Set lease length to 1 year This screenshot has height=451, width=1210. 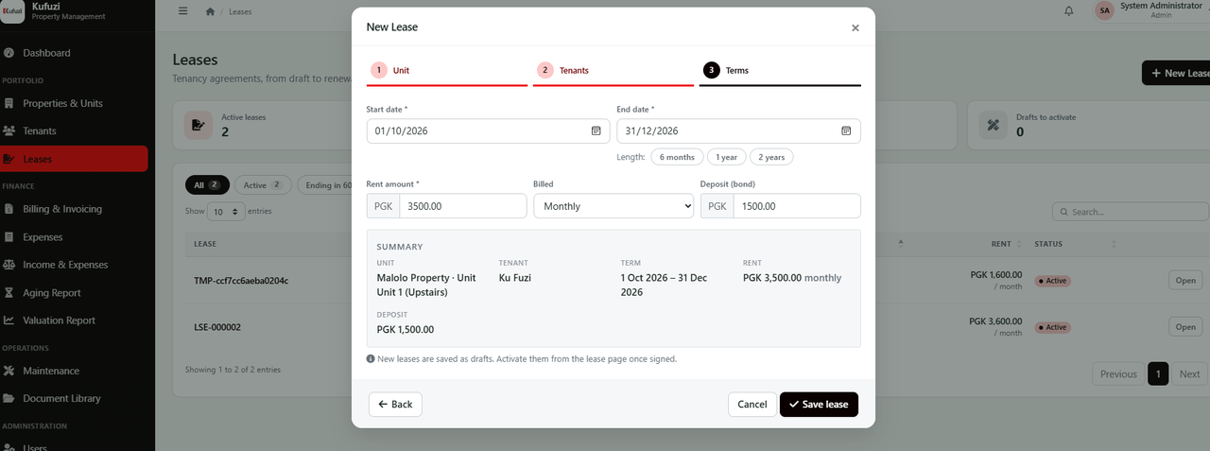click(727, 157)
